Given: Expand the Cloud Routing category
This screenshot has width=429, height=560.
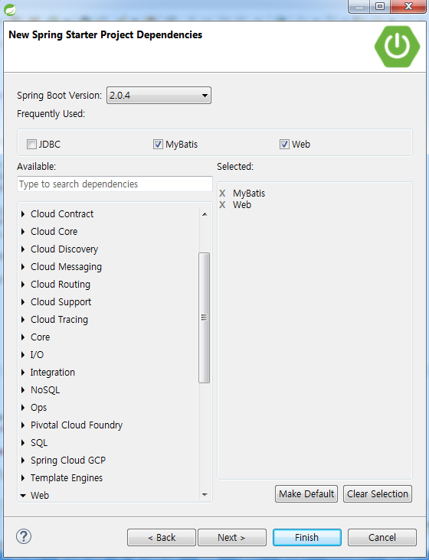Looking at the screenshot, I should [x=23, y=285].
